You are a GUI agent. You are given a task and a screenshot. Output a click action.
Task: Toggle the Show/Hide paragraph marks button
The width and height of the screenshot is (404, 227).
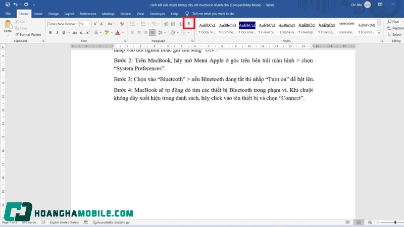tap(189, 24)
